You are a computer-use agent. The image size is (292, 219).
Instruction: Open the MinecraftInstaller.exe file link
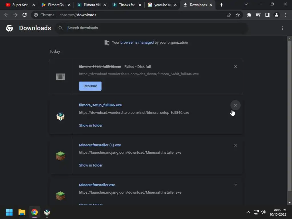[97, 185]
